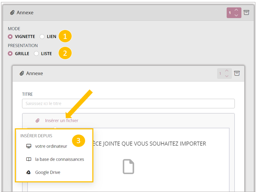Select the VIGNETTE mode radio button

coord(10,36)
